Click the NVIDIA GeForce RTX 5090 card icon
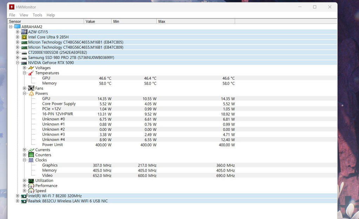The height and width of the screenshot is (219, 359). [24, 63]
